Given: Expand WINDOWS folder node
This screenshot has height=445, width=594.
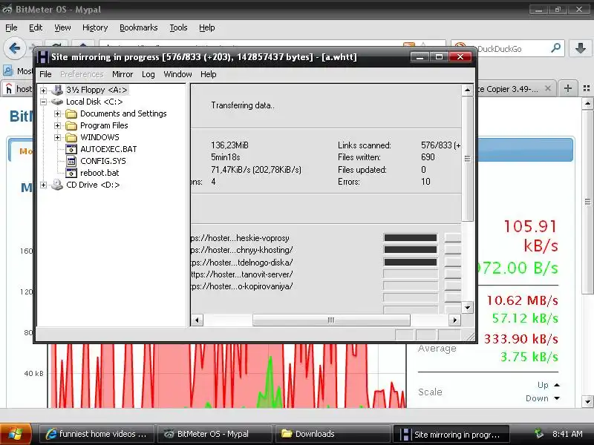Looking at the screenshot, I should point(58,137).
